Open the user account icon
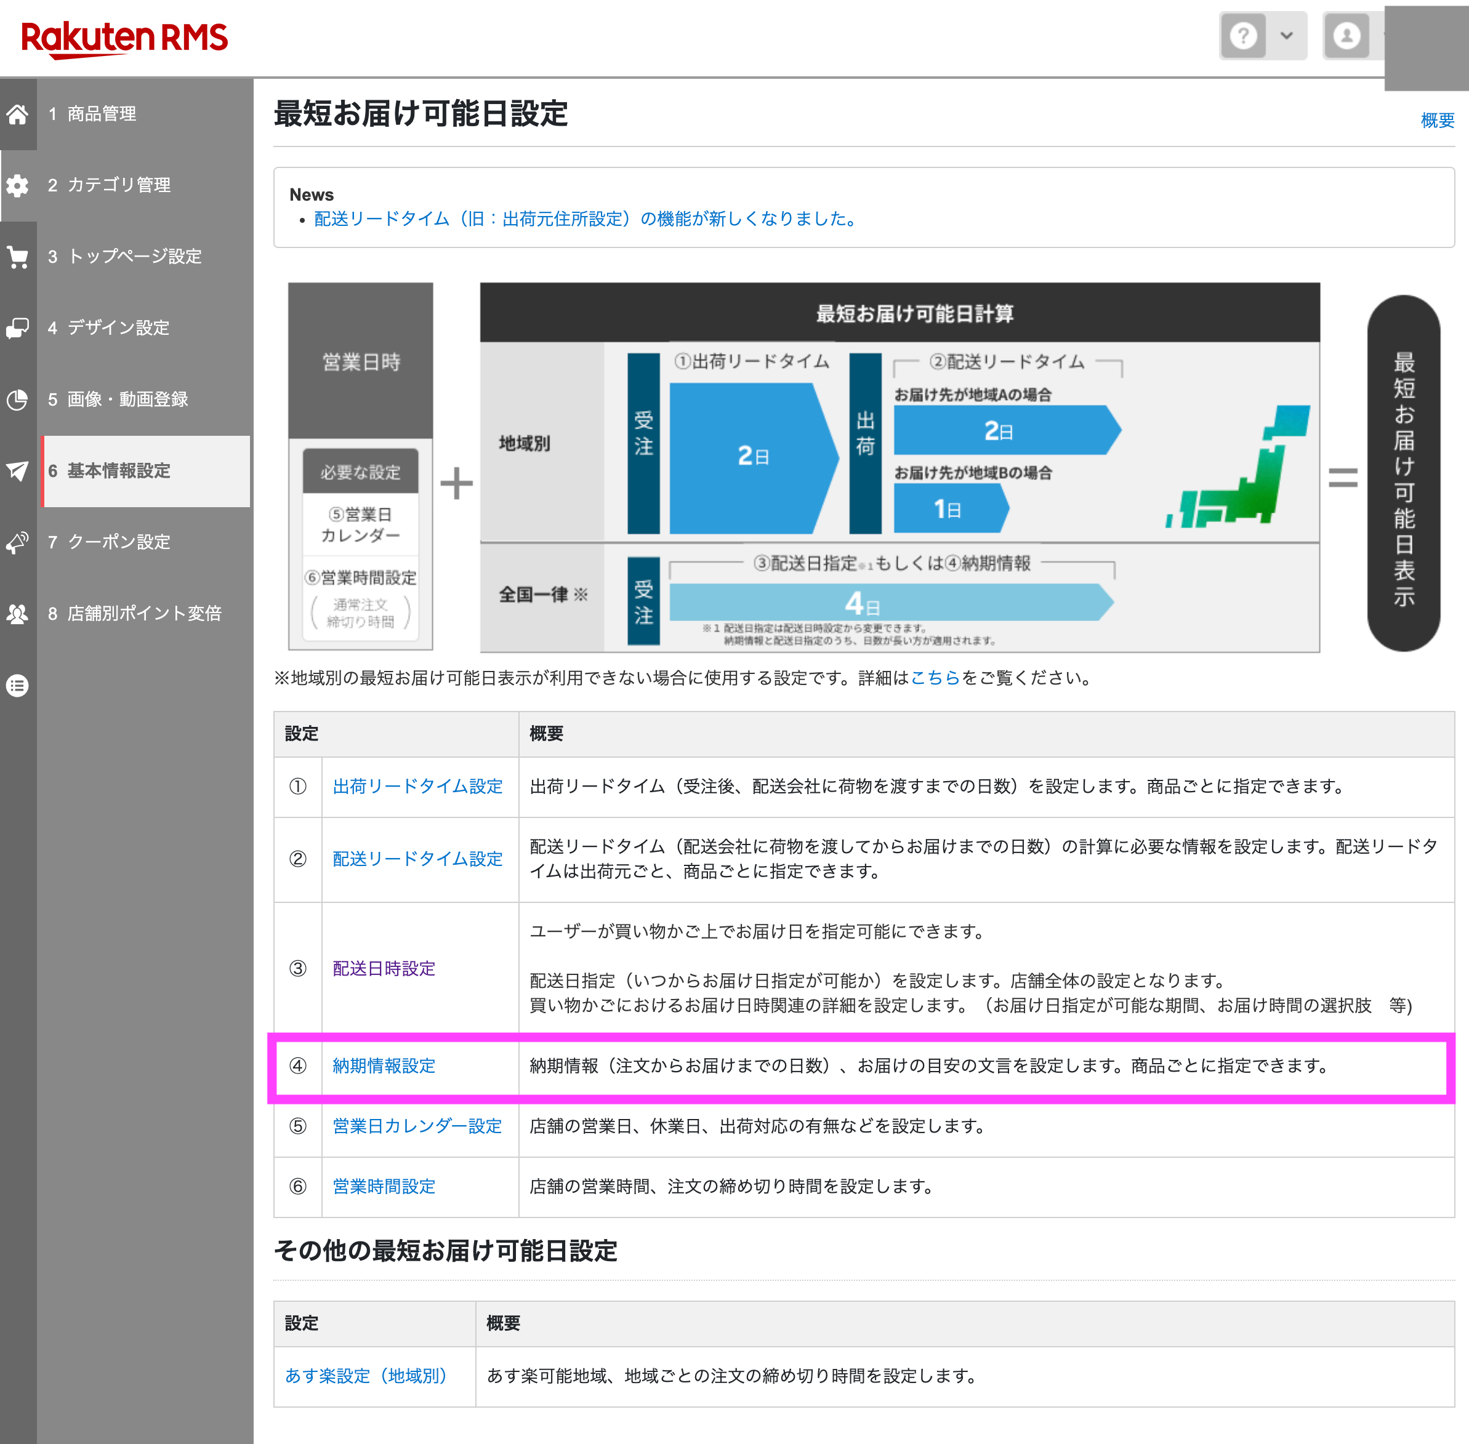This screenshot has width=1469, height=1444. coord(1347,36)
